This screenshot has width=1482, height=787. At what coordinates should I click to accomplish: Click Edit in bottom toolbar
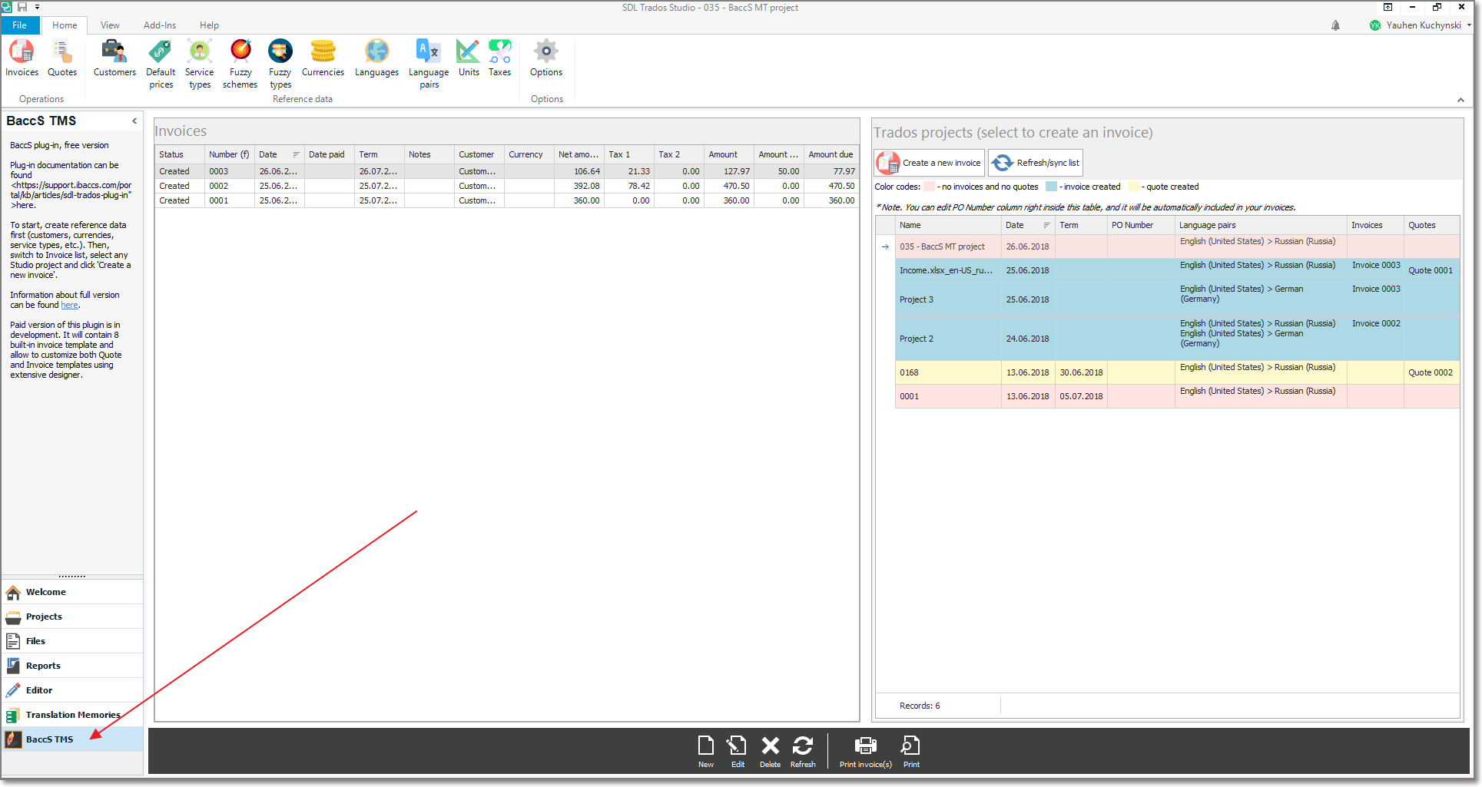click(x=738, y=752)
